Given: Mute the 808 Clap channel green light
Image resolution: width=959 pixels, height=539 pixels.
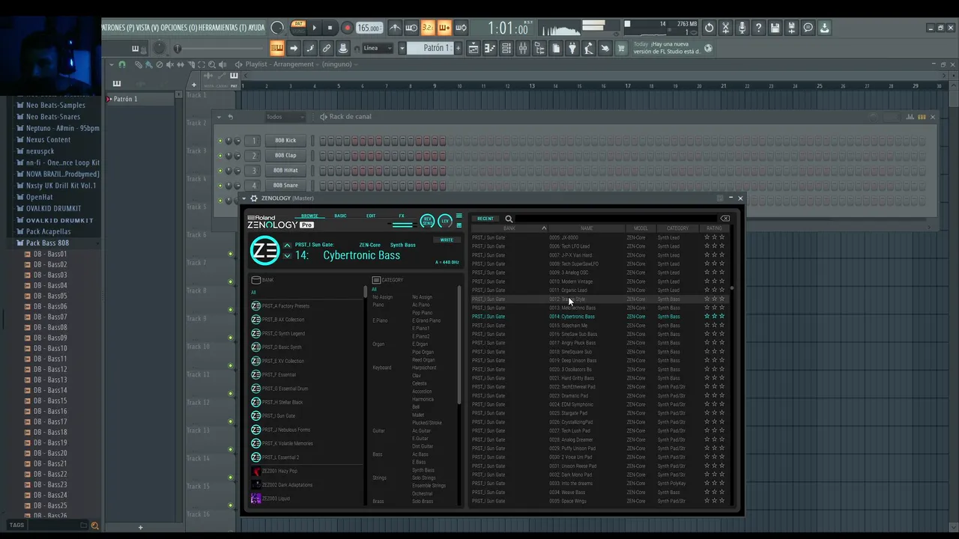Looking at the screenshot, I should click(220, 156).
